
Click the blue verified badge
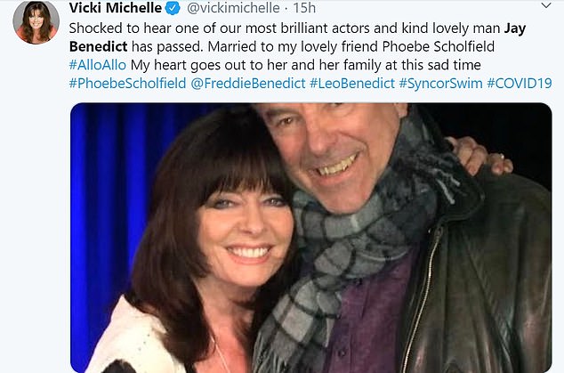pyautogui.click(x=173, y=8)
